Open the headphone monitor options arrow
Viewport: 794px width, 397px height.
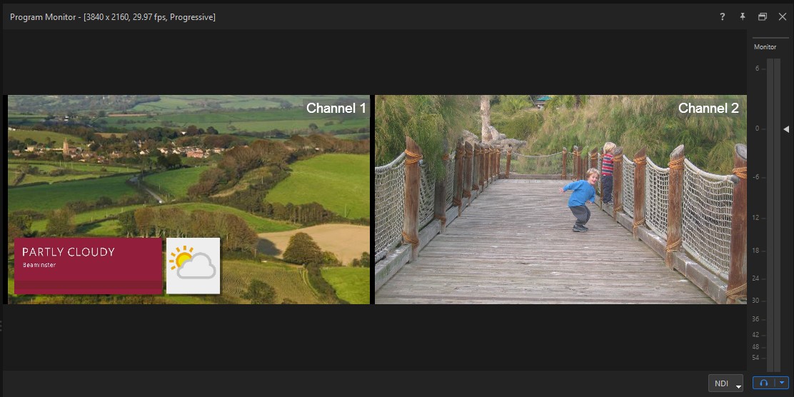tap(783, 383)
